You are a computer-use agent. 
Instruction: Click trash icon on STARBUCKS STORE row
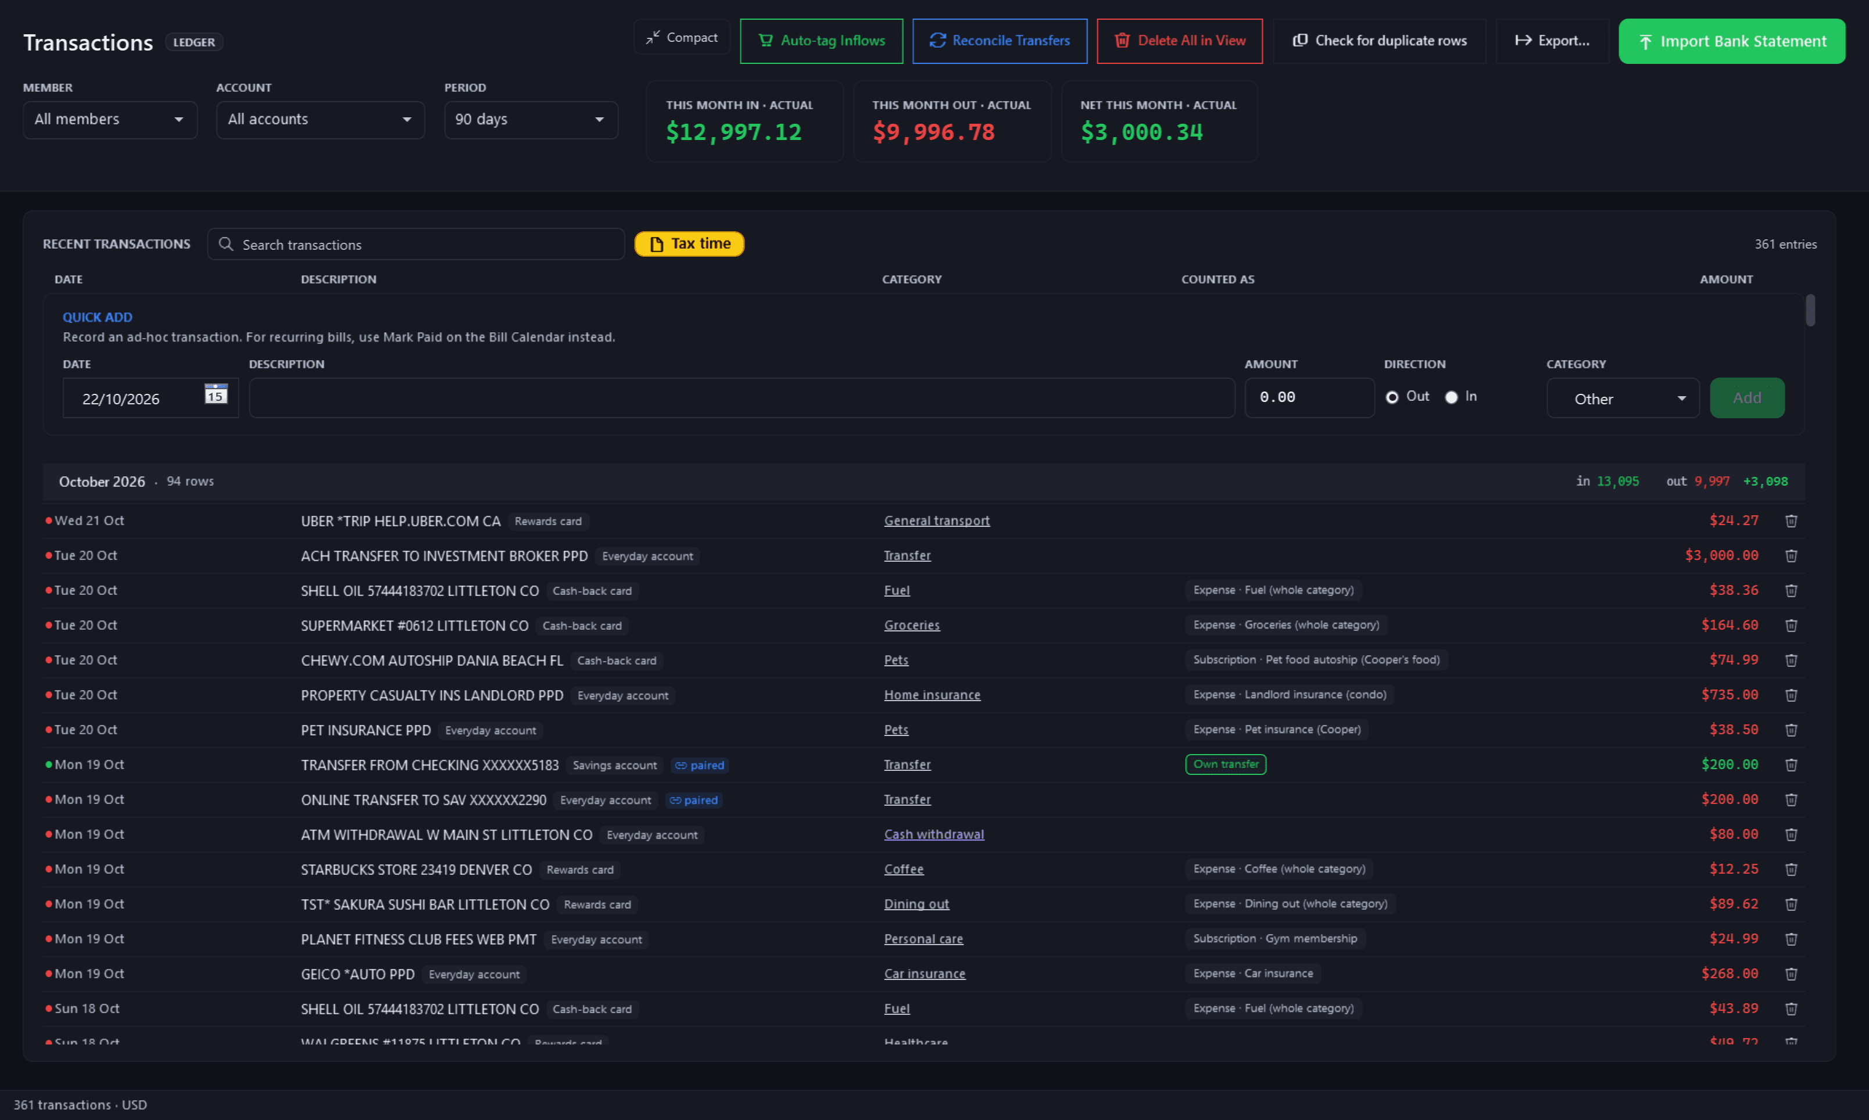point(1791,870)
